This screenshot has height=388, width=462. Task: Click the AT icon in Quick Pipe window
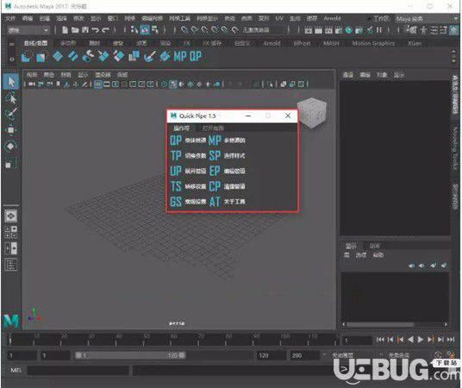[x=215, y=202]
